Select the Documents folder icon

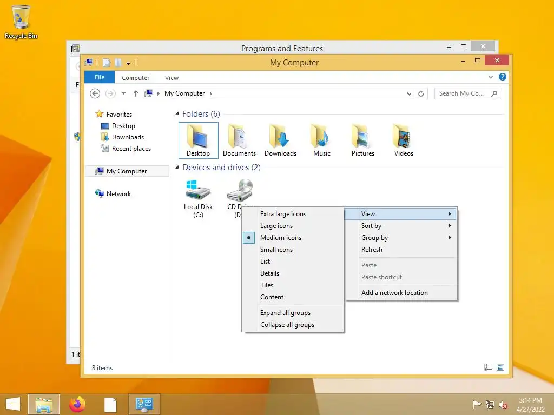point(239,140)
